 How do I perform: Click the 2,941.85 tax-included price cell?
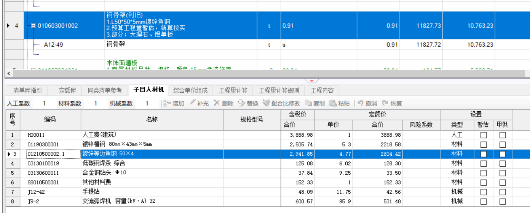tap(297, 154)
